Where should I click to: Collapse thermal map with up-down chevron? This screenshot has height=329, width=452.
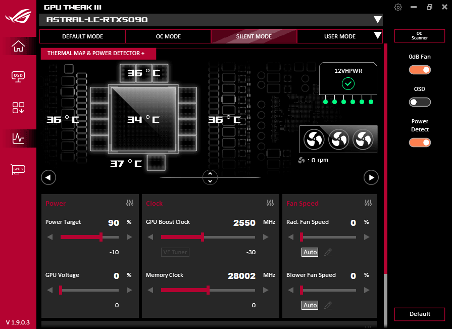pos(210,177)
